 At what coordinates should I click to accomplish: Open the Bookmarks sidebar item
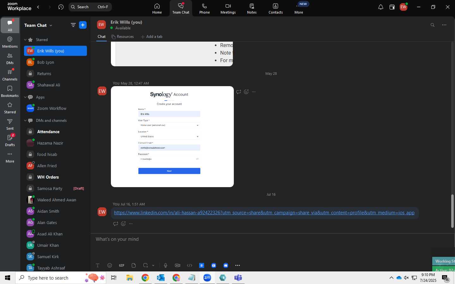click(10, 91)
